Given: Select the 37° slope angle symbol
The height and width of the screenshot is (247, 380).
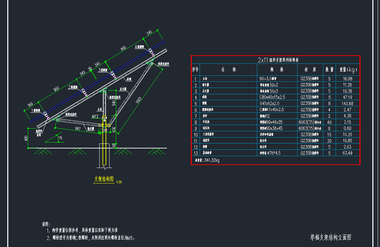Looking at the screenshot, I should pyautogui.click(x=60, y=138).
